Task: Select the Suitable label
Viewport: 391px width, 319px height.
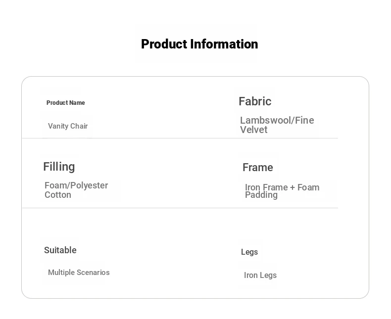Action: click(x=60, y=250)
